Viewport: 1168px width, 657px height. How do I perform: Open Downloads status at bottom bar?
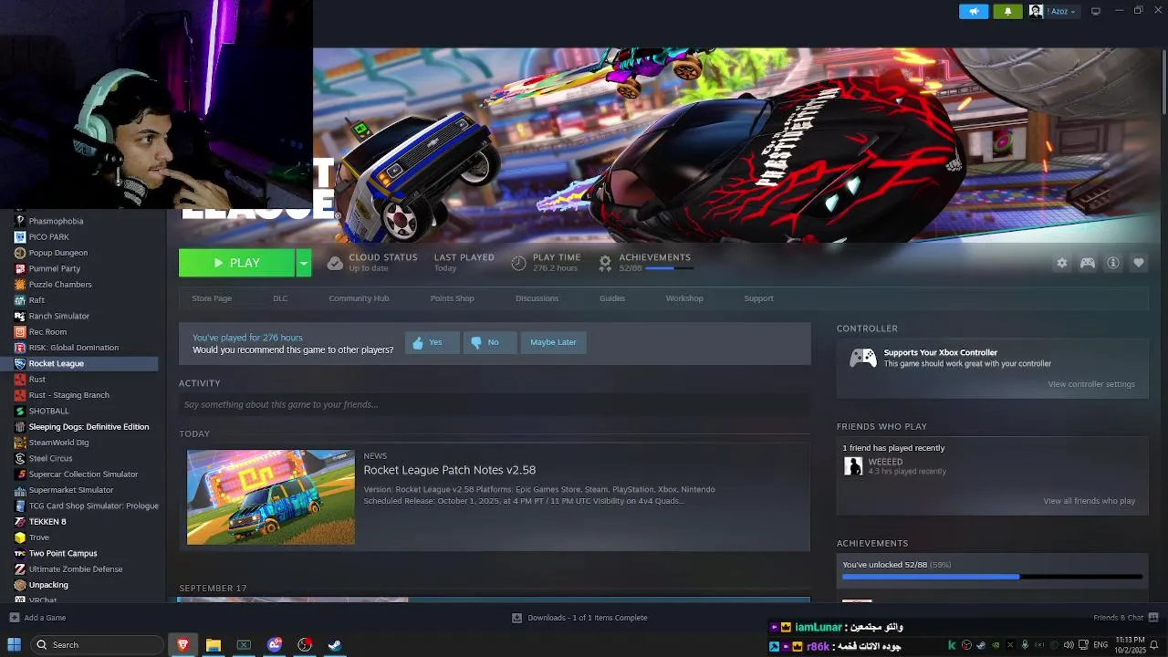[579, 618]
